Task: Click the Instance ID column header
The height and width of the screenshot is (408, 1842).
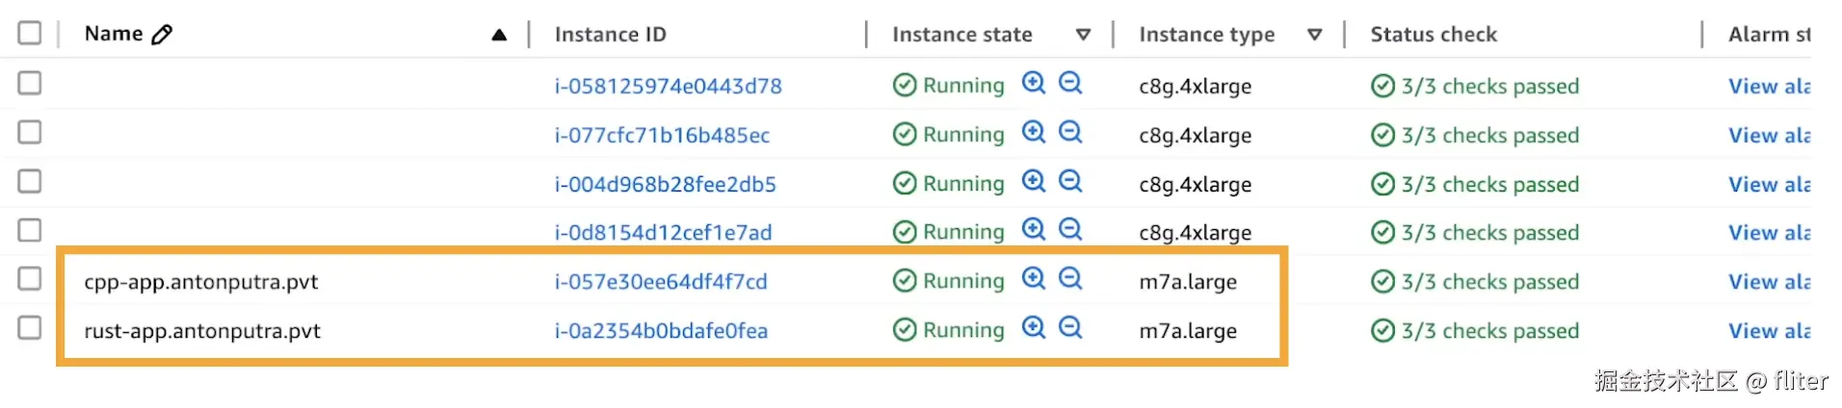Action: coord(610,35)
